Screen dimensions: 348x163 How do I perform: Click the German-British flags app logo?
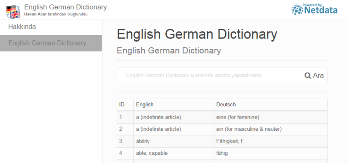[13, 12]
